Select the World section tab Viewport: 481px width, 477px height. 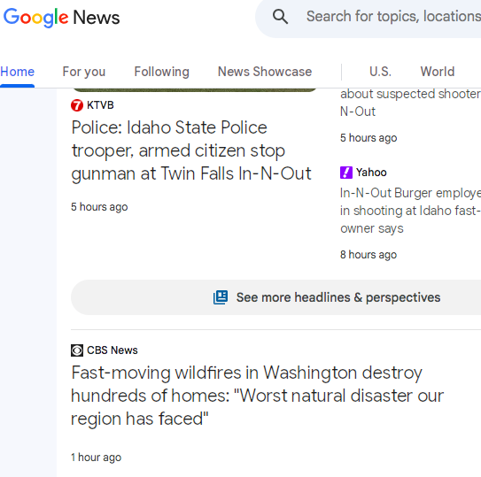point(438,72)
